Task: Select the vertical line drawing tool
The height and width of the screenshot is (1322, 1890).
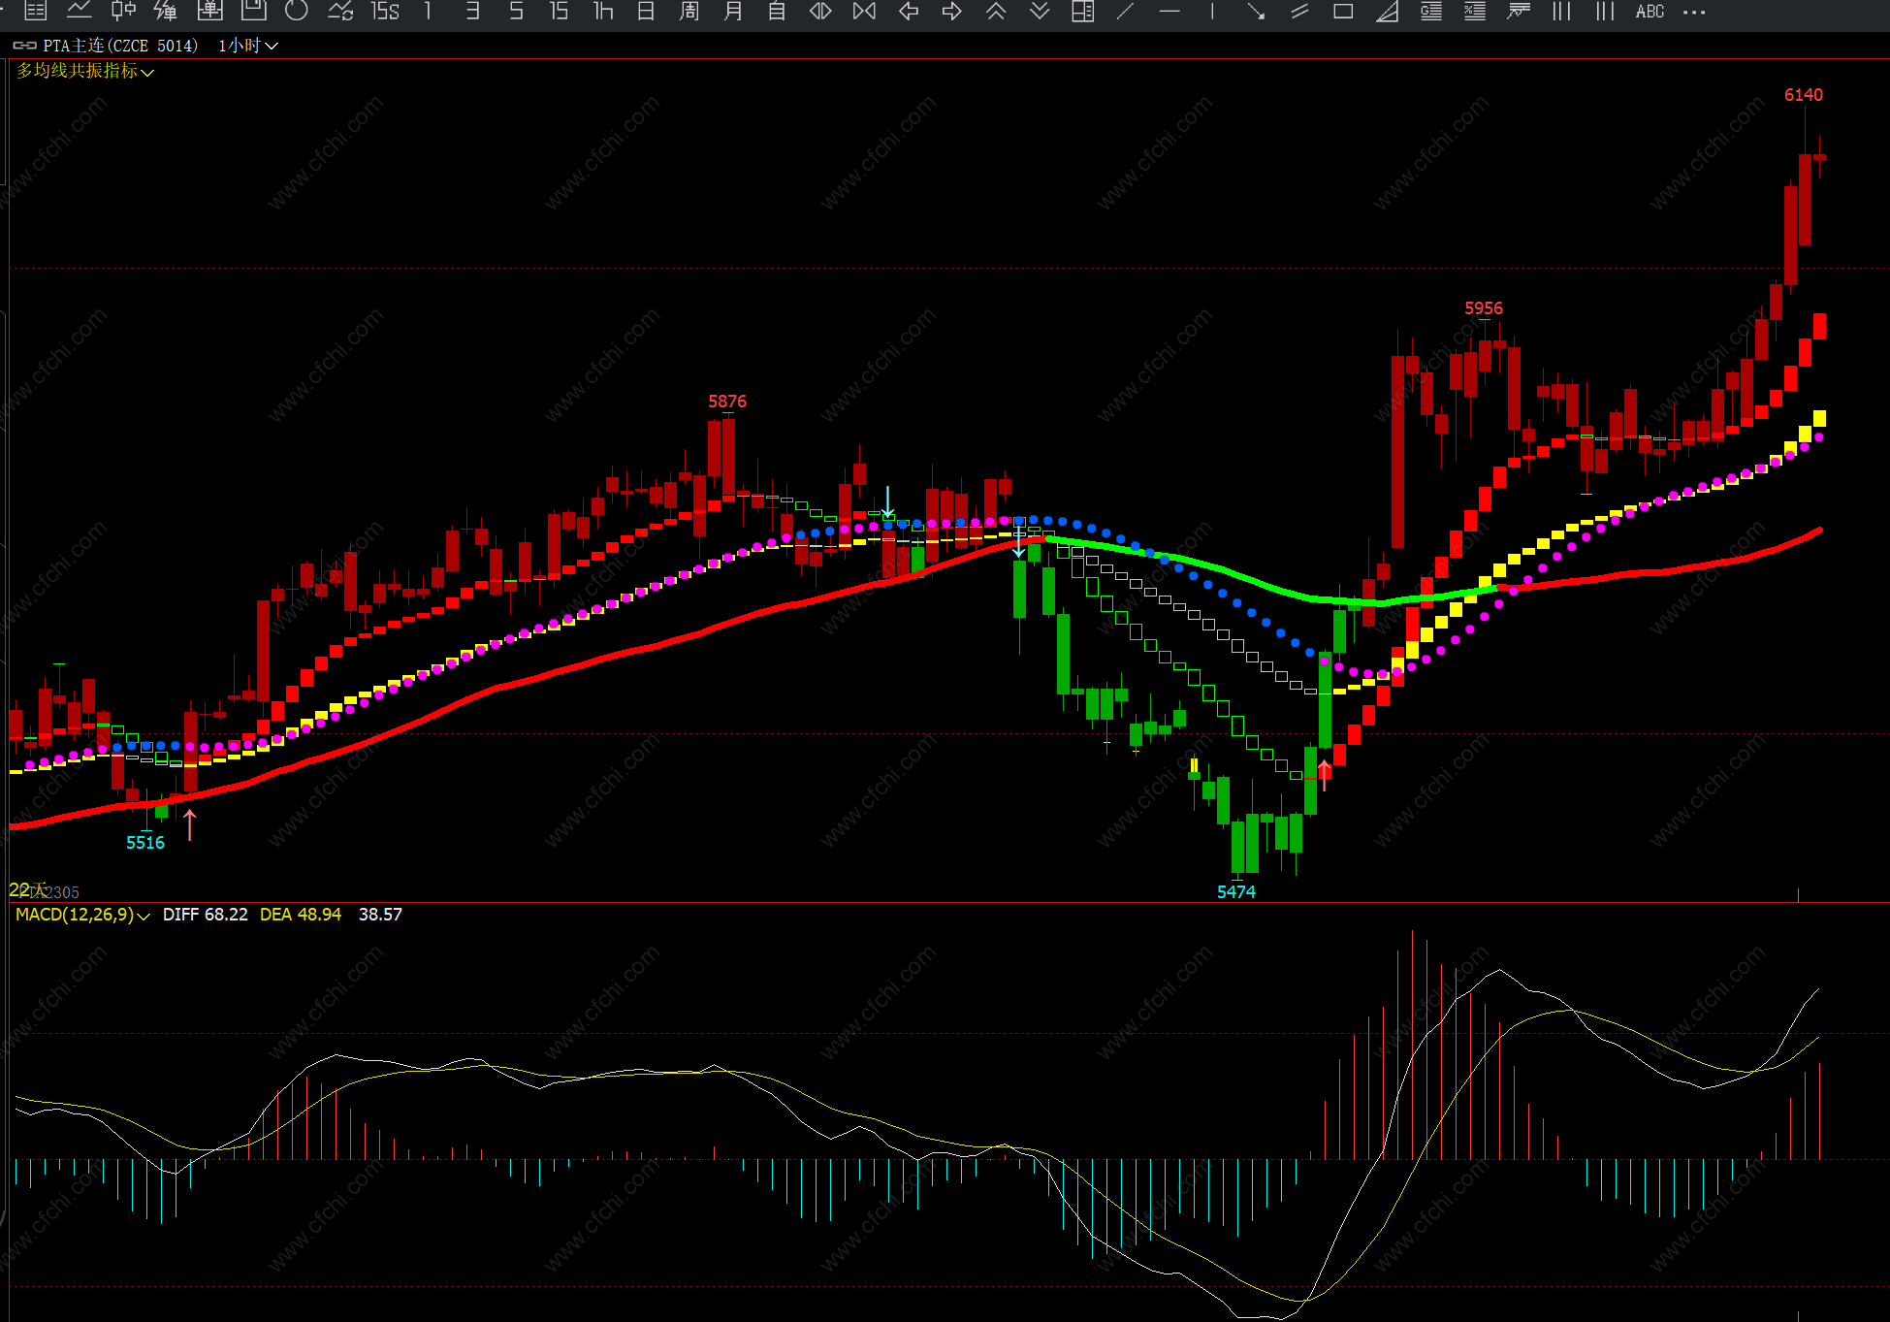Action: (1212, 12)
